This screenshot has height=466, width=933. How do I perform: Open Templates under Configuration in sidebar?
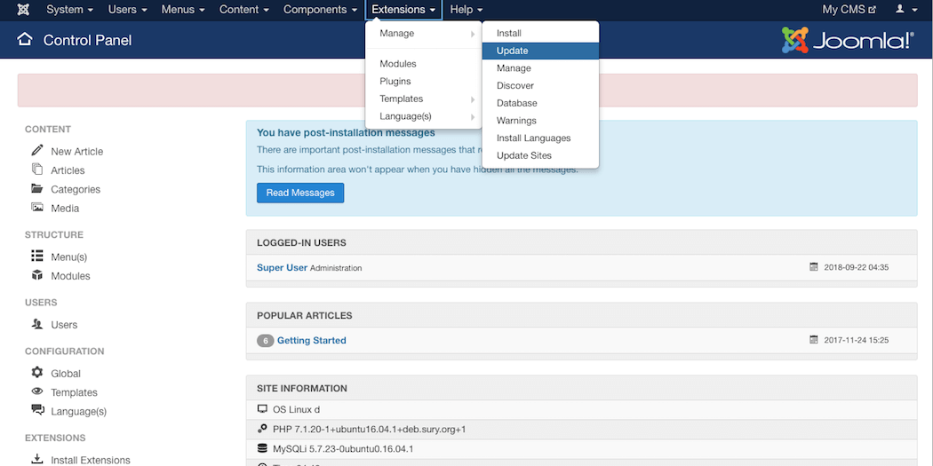75,393
